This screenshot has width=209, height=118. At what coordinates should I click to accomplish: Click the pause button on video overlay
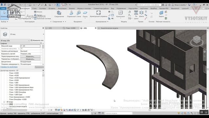(202, 112)
